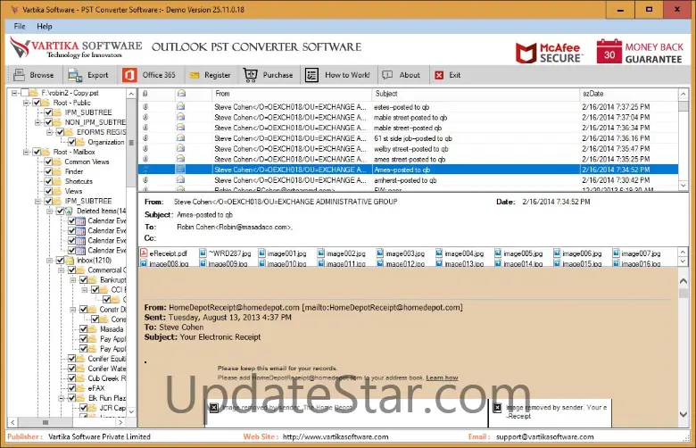The image size is (696, 448).
Task: Select the amherst-posted to qb message
Action: (x=408, y=180)
